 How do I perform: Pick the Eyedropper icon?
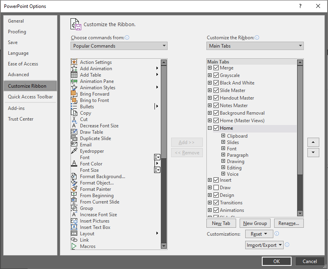click(74, 151)
